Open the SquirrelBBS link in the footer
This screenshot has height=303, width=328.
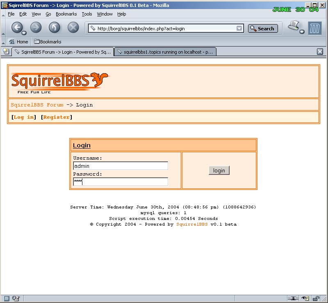pos(192,224)
